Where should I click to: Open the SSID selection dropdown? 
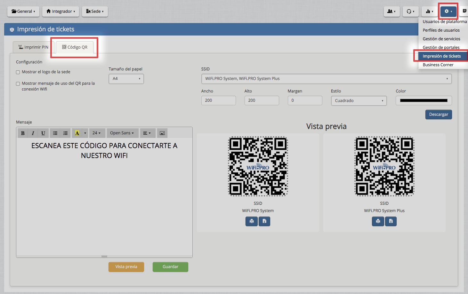326,79
